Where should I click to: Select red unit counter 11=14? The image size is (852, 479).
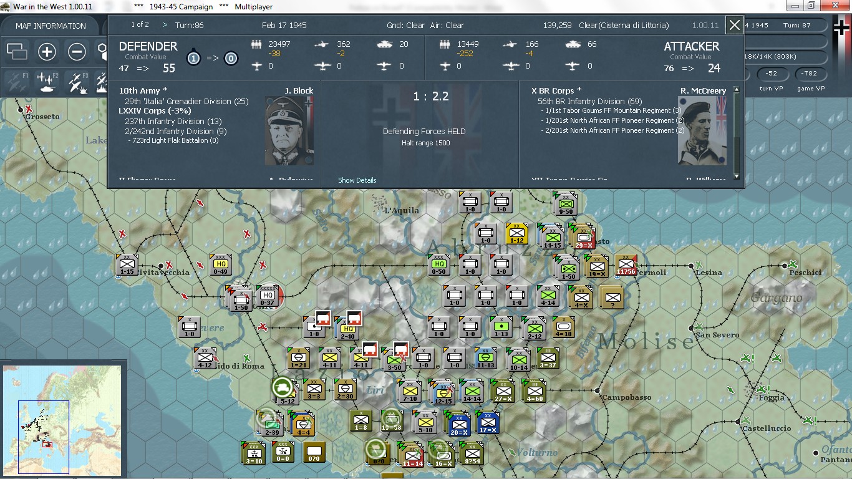coord(412,457)
